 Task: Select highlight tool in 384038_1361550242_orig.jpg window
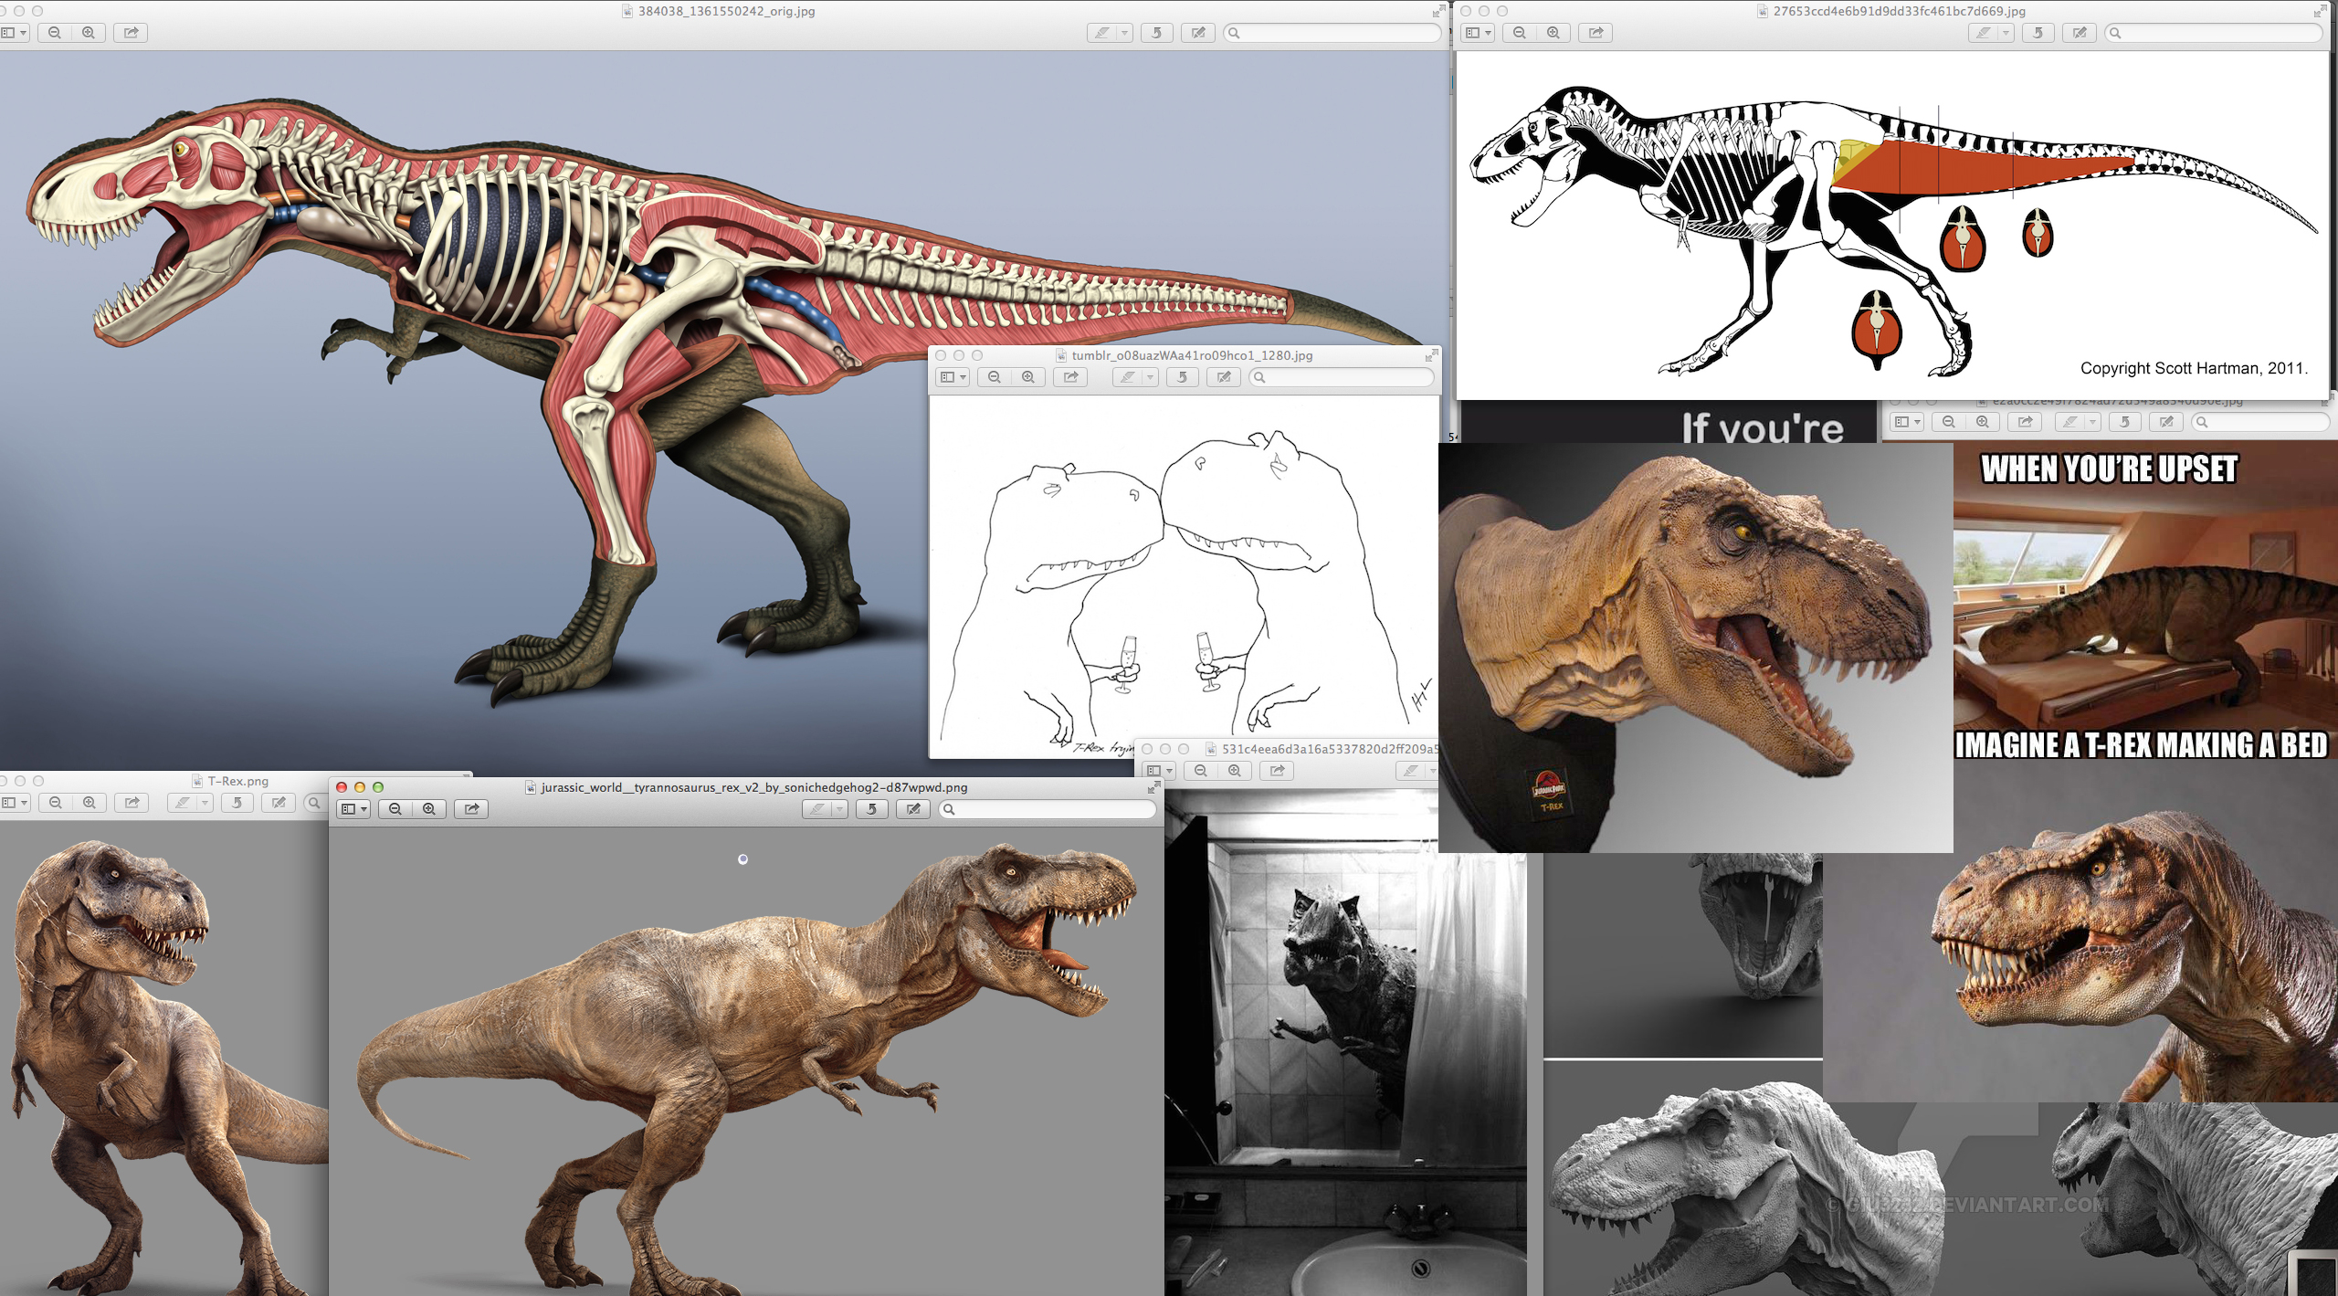pyautogui.click(x=1102, y=33)
